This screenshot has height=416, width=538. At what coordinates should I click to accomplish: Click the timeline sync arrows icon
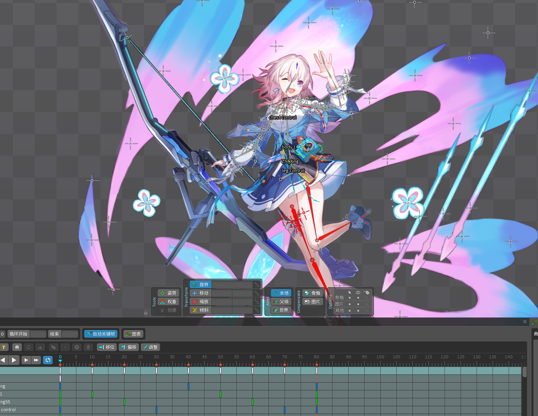pyautogui.click(x=29, y=347)
